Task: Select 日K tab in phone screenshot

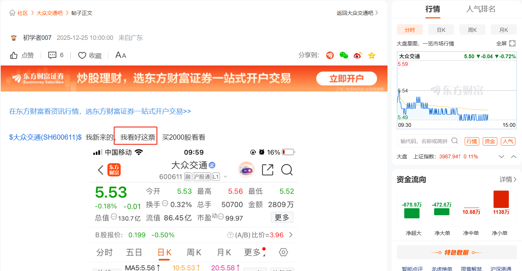Action: point(164,252)
